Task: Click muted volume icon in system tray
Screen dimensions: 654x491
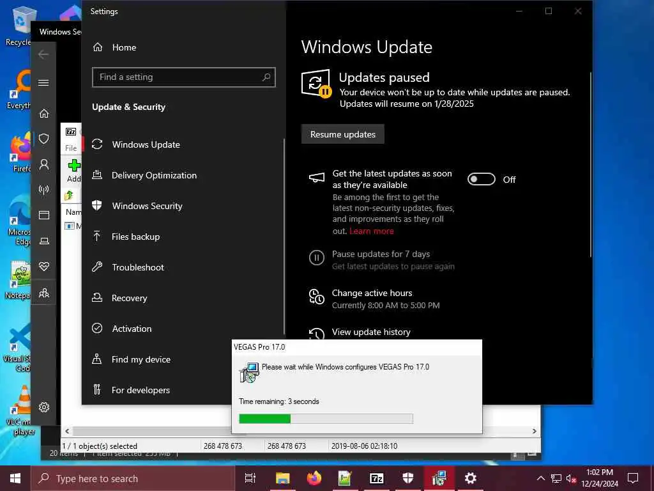Action: (x=571, y=478)
